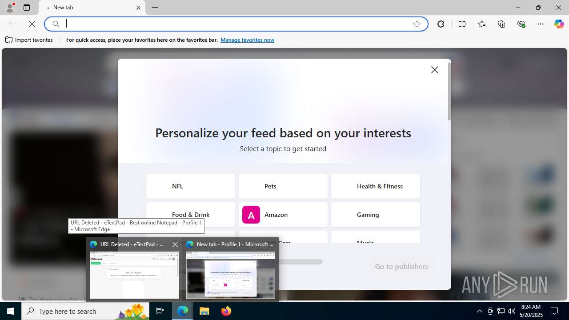Open the network tray icon

[x=501, y=311]
